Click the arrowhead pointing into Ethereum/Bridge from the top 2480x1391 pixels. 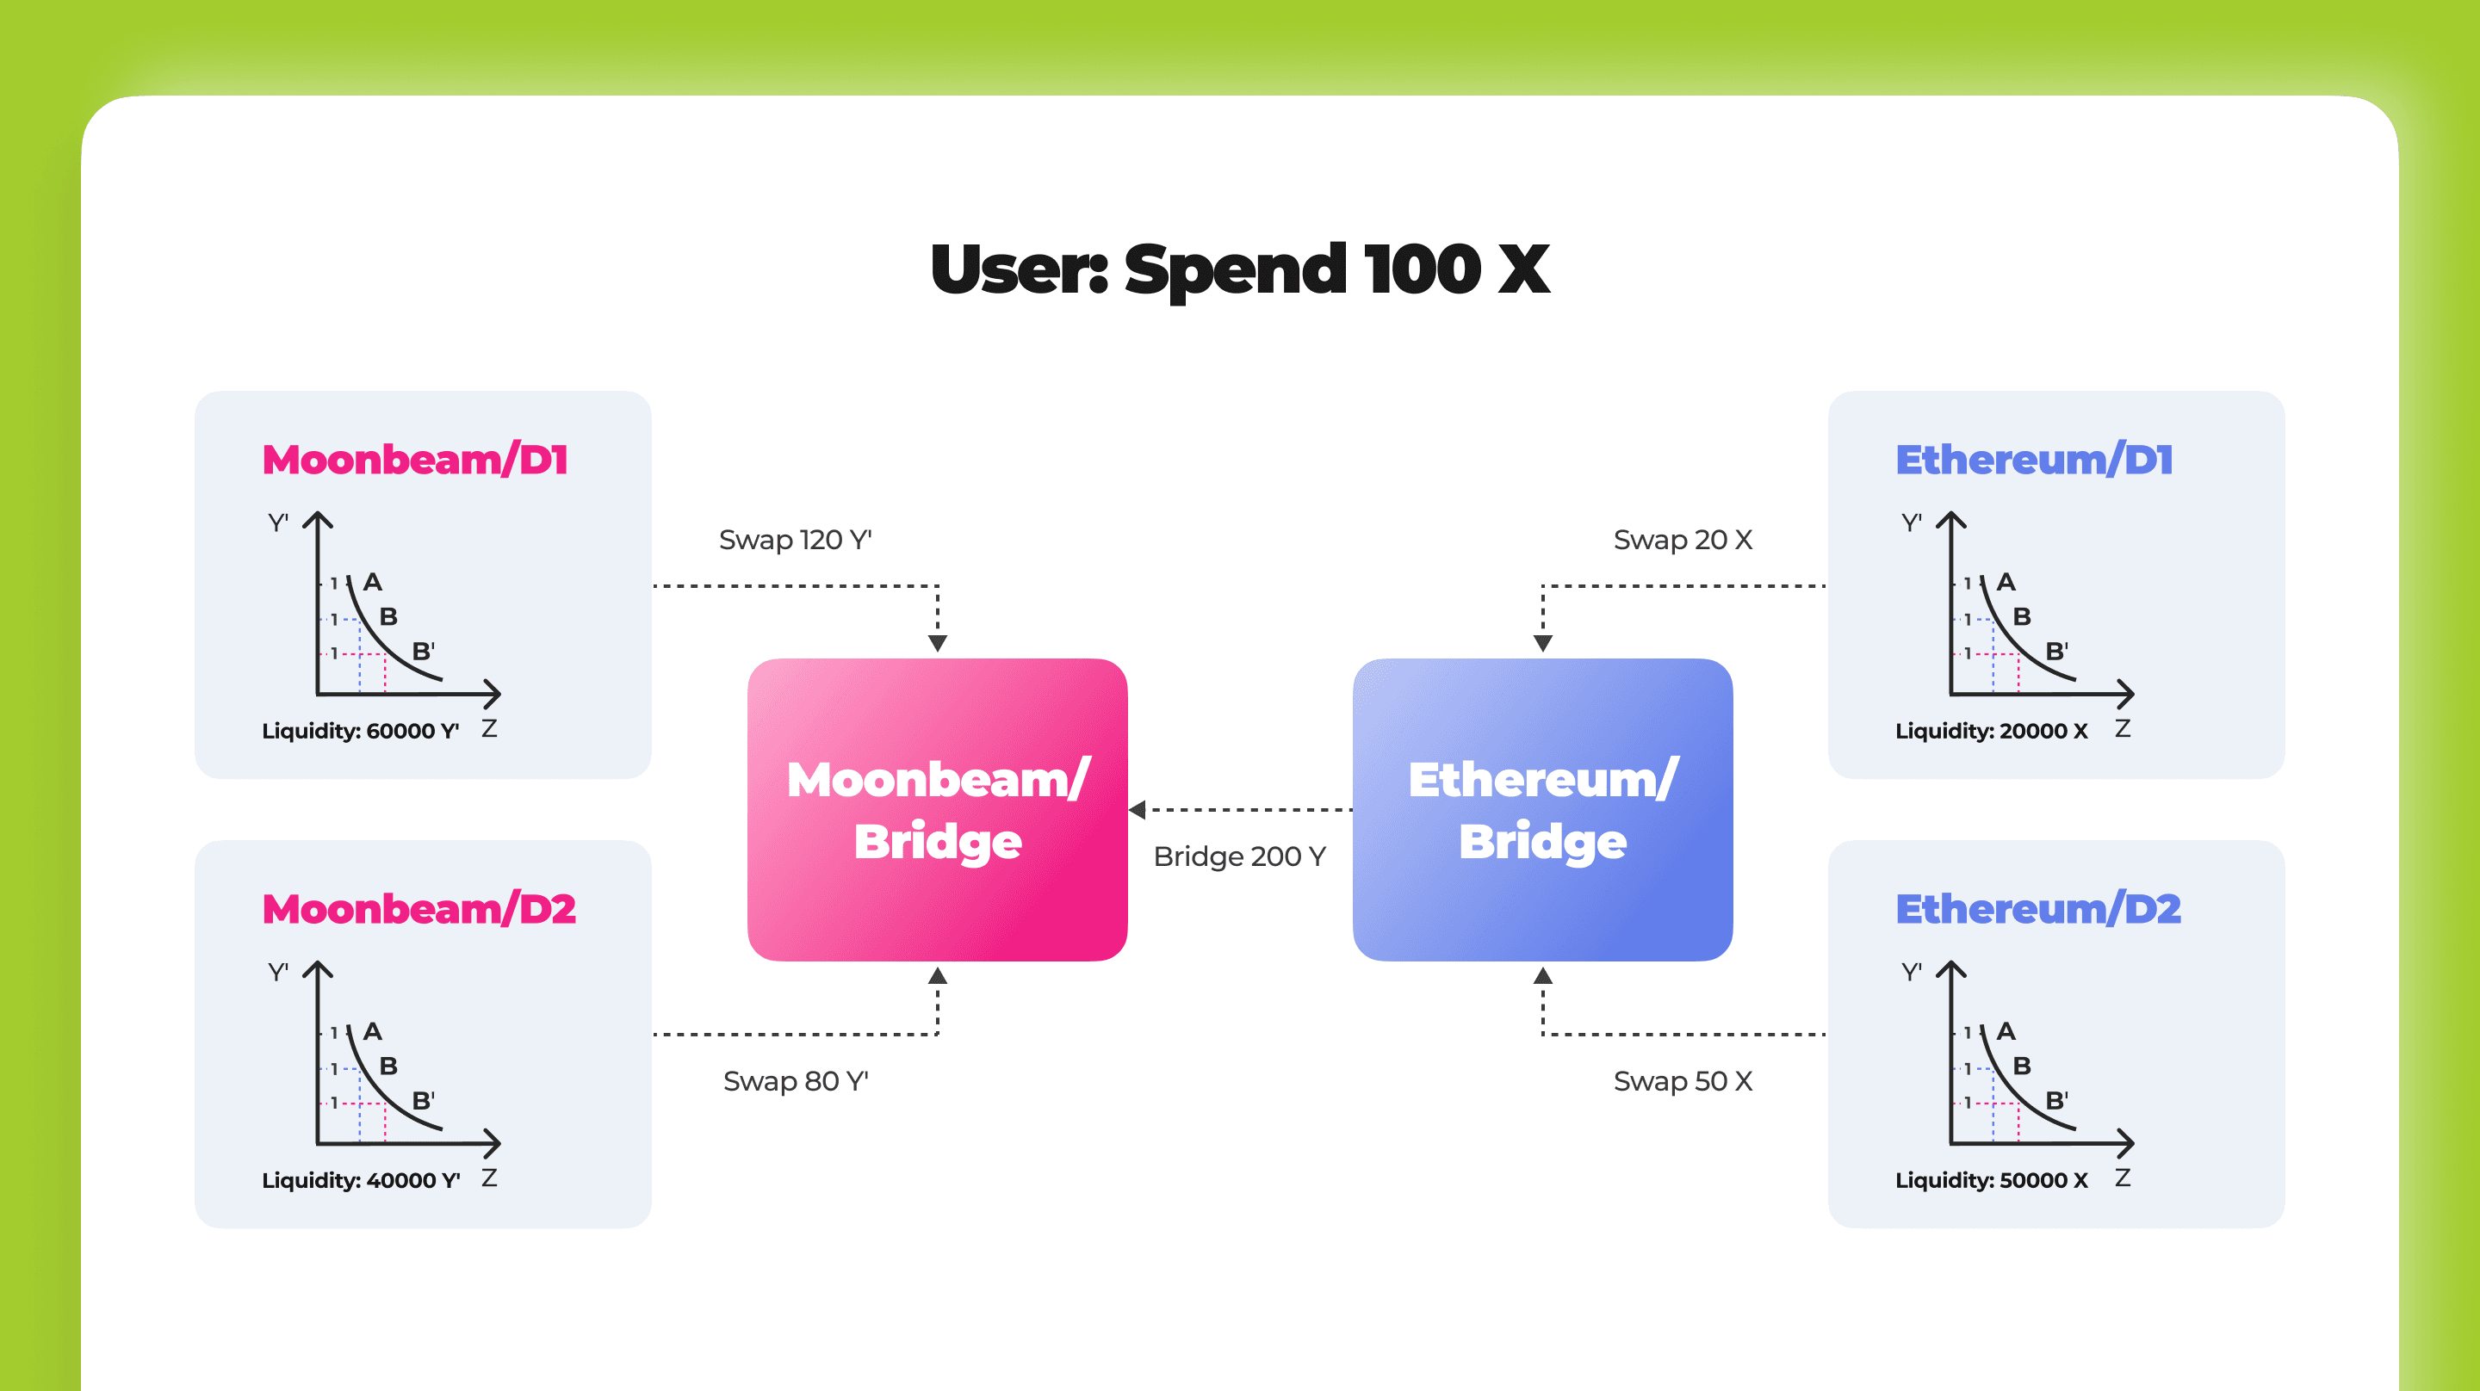(x=1542, y=643)
